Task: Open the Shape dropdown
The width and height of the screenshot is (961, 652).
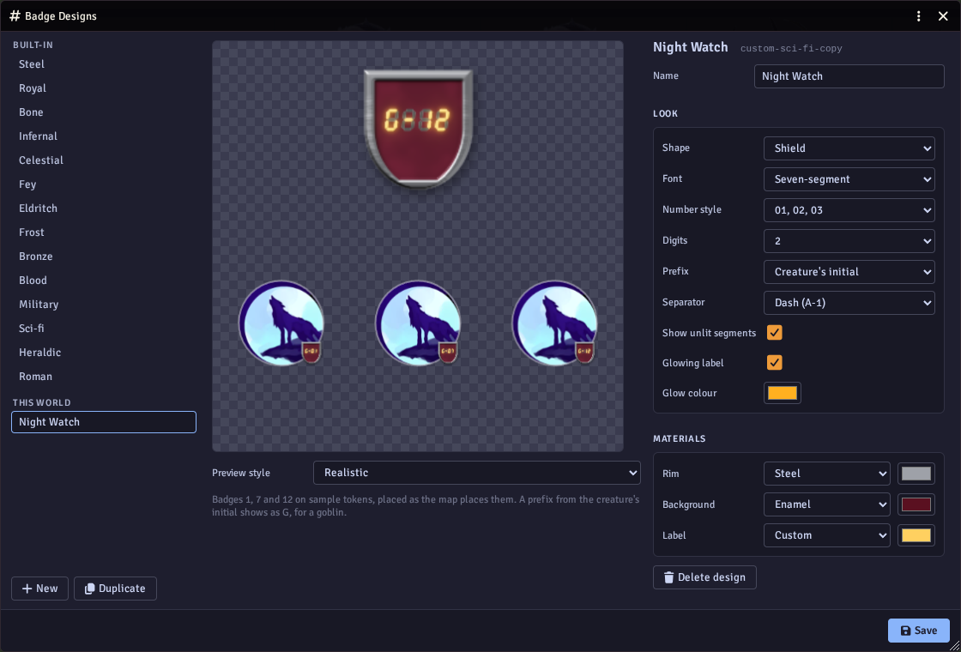Action: coord(849,148)
